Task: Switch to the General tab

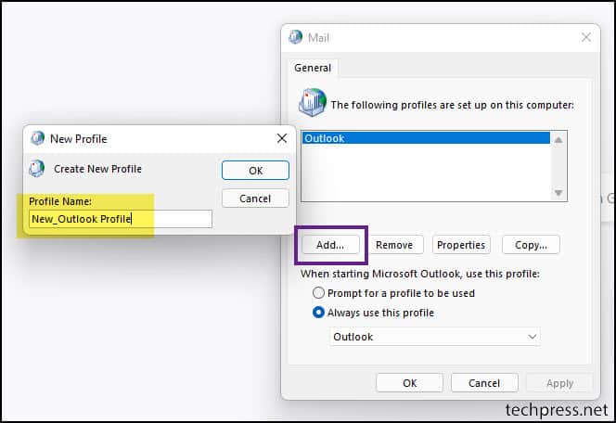Action: pos(313,68)
